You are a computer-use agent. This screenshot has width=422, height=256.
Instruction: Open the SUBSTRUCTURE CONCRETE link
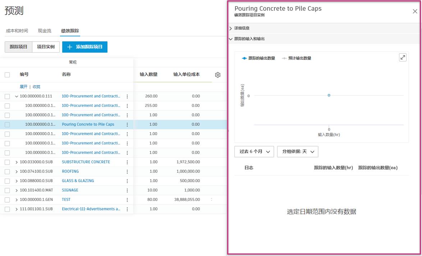[86, 162]
